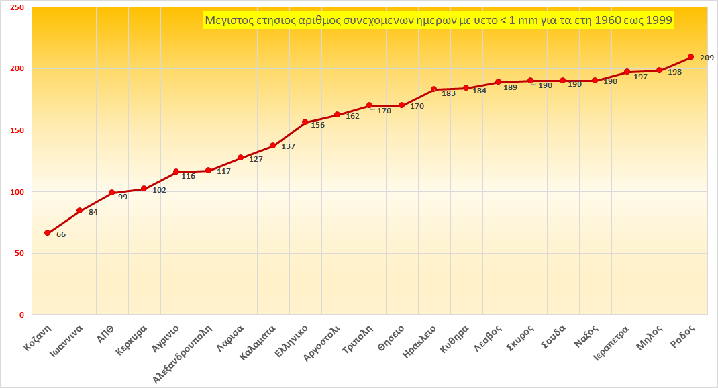Click the Ηρακλειο data point marker

433,89
